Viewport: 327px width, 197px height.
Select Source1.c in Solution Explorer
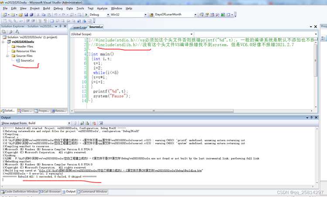click(x=27, y=61)
